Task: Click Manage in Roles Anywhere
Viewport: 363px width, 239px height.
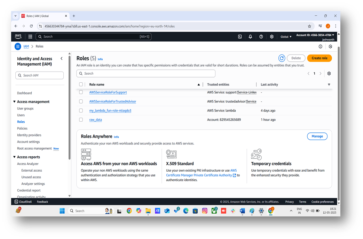Action: pos(317,136)
